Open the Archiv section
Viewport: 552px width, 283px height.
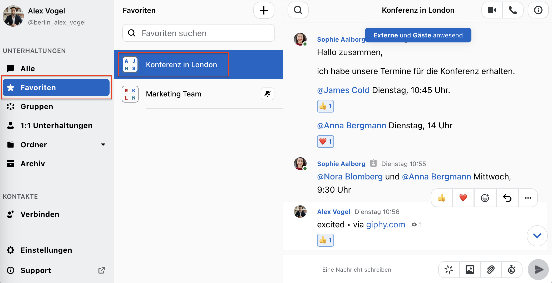click(x=56, y=164)
